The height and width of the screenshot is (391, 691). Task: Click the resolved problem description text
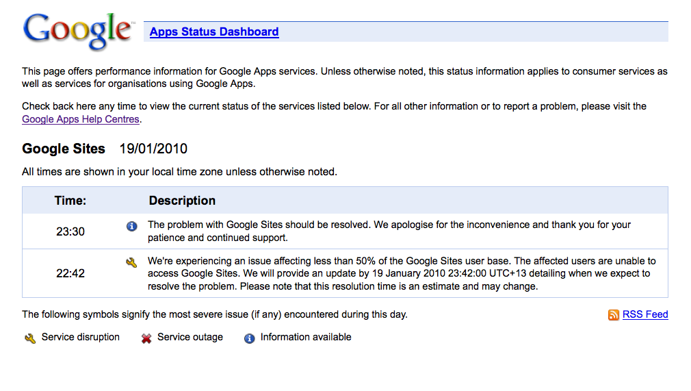pyautogui.click(x=389, y=231)
